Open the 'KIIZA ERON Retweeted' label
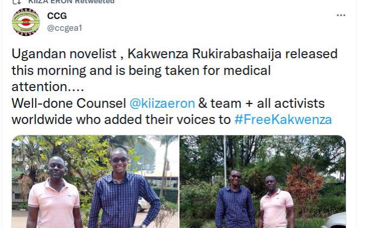Viewport: 374px width, 228px height. point(71,2)
